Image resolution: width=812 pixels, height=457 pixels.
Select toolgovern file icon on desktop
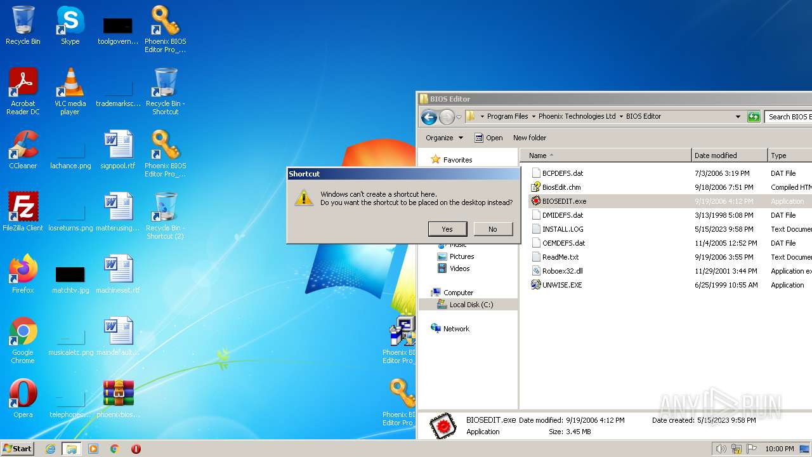tap(118, 29)
